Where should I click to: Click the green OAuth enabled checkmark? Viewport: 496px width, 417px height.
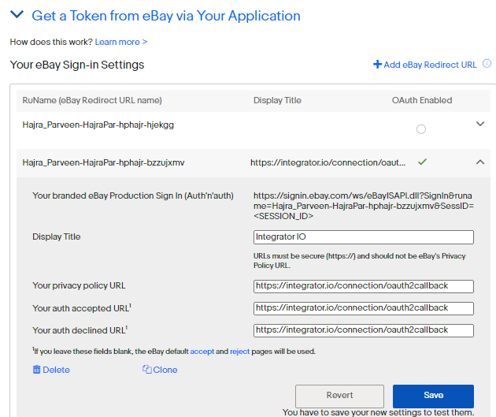(x=422, y=162)
